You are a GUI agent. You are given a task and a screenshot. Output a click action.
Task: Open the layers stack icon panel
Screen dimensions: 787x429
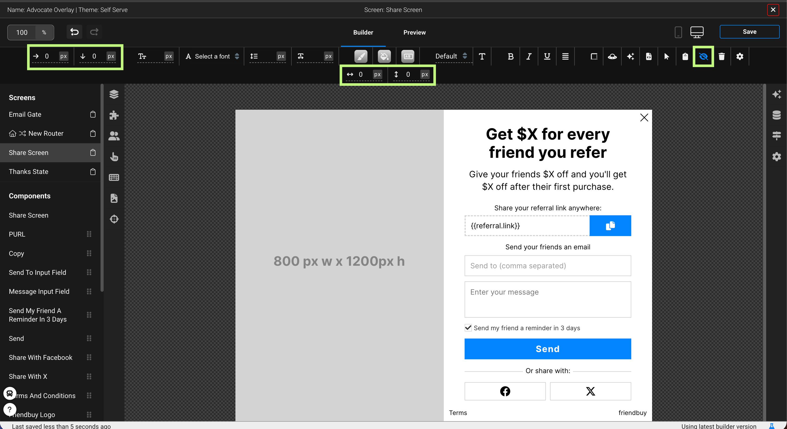pos(114,94)
